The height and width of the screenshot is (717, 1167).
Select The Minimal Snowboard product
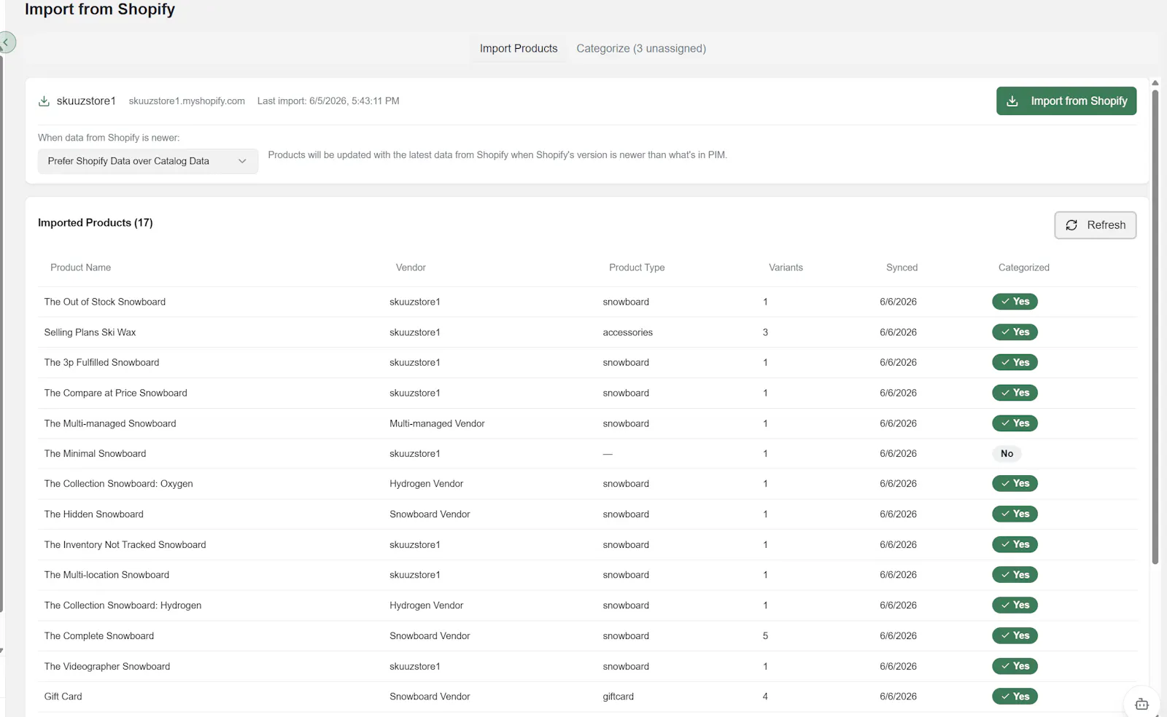point(95,453)
